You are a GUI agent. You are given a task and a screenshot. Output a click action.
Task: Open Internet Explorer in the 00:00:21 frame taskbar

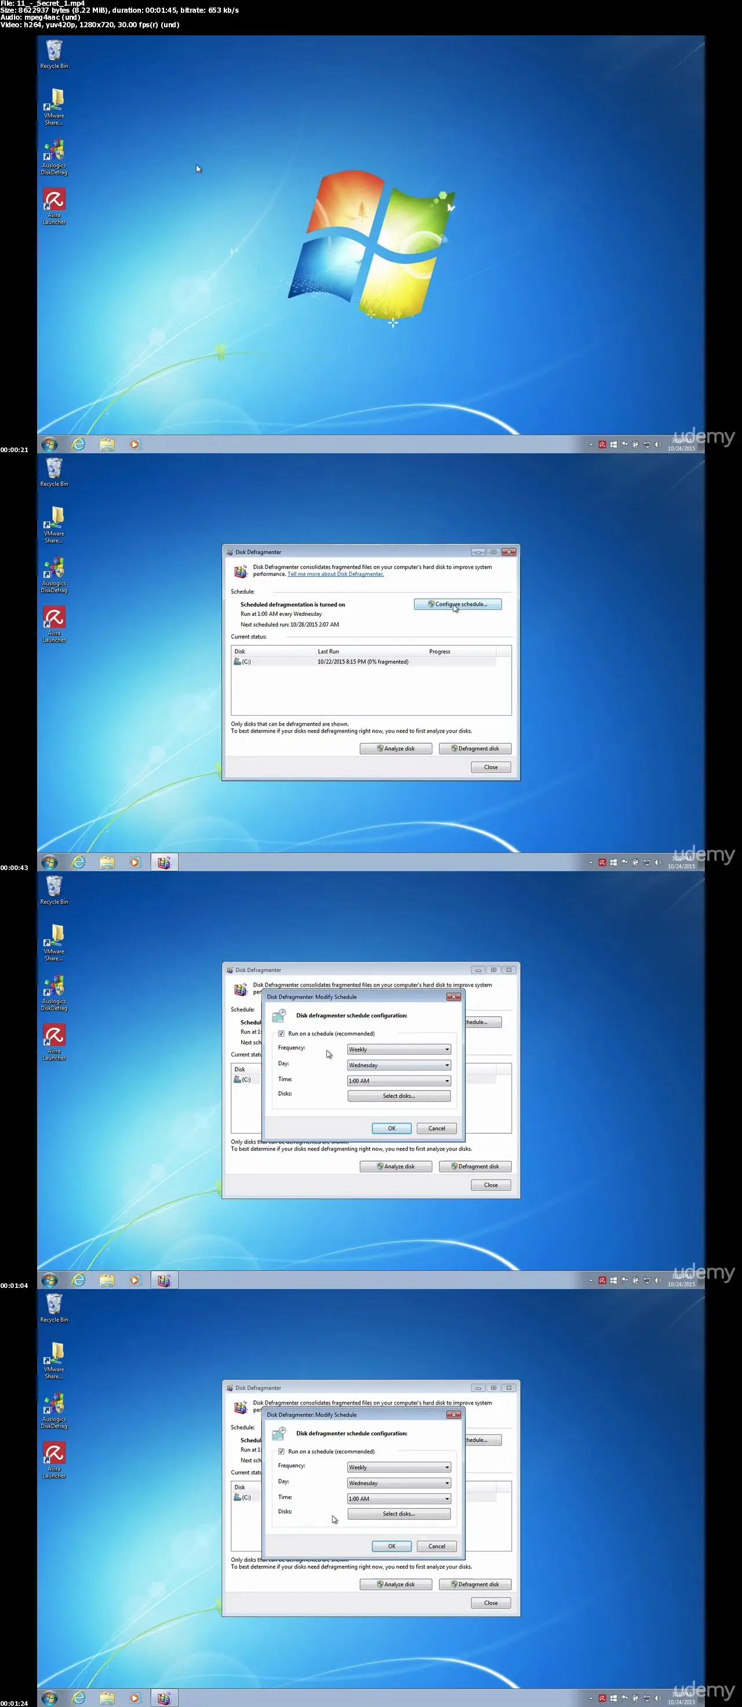79,445
